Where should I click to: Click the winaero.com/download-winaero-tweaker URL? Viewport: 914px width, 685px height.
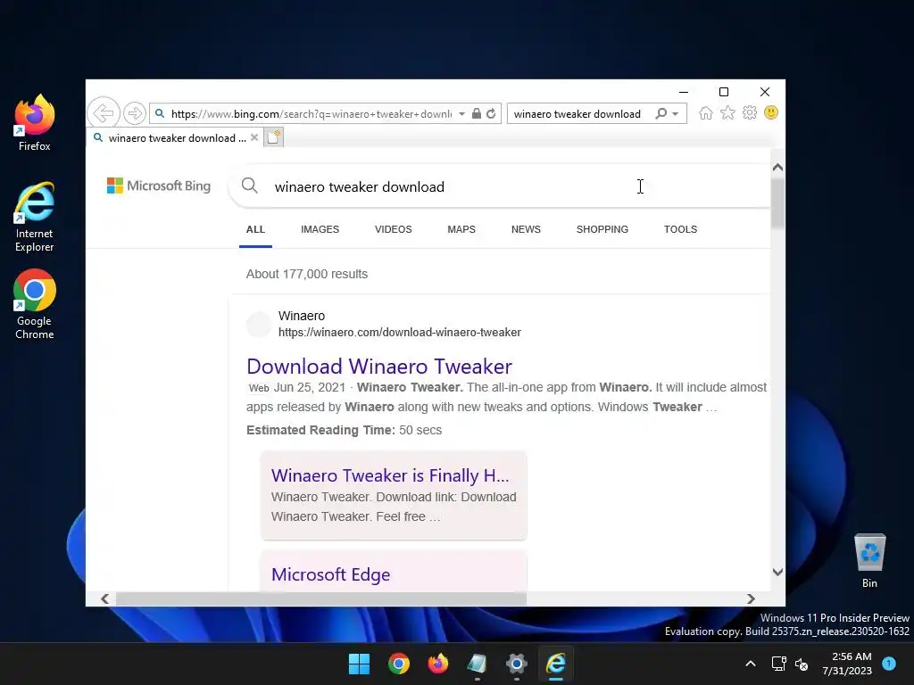(x=400, y=332)
